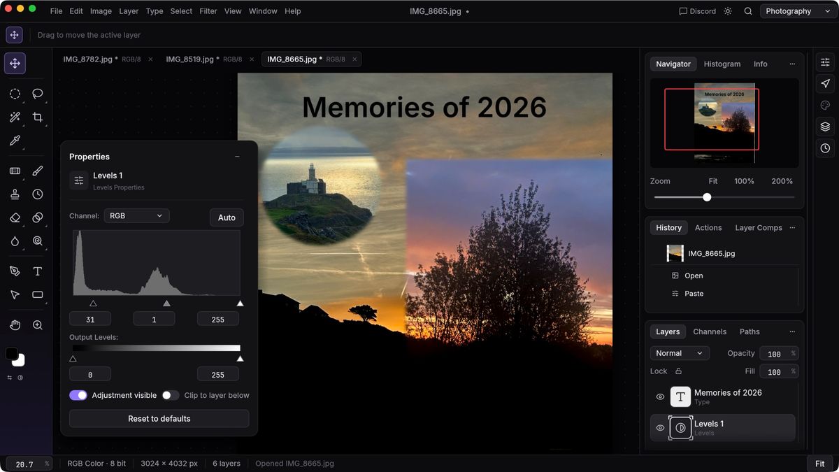Select the Type tool
This screenshot has height=472, width=839.
click(x=38, y=271)
